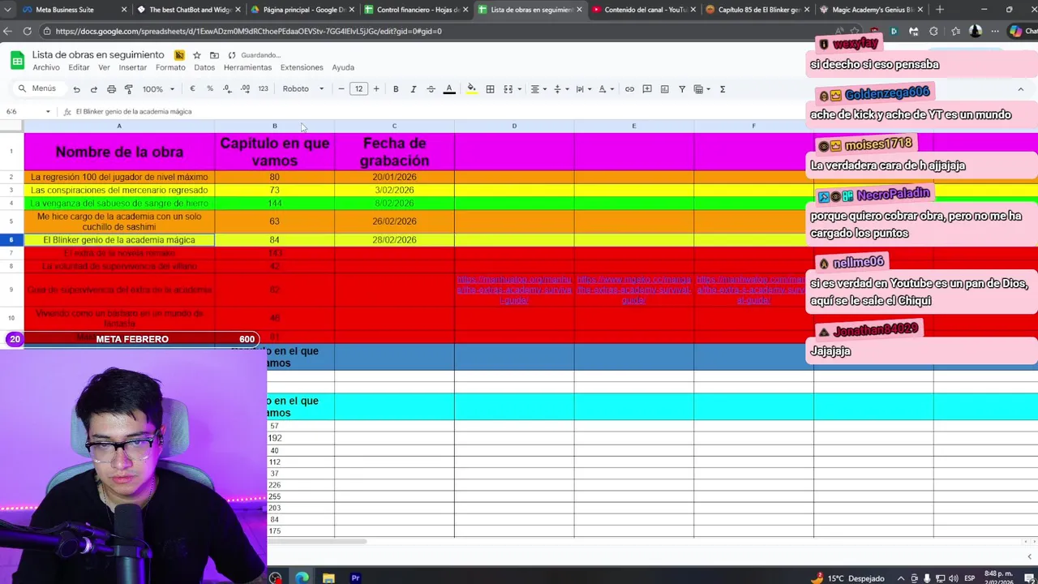Click the formula bar text
1038x584 pixels.
(x=134, y=112)
